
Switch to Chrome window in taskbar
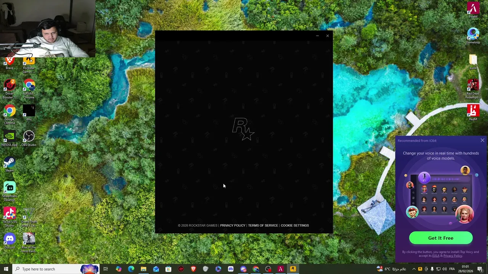click(255, 269)
